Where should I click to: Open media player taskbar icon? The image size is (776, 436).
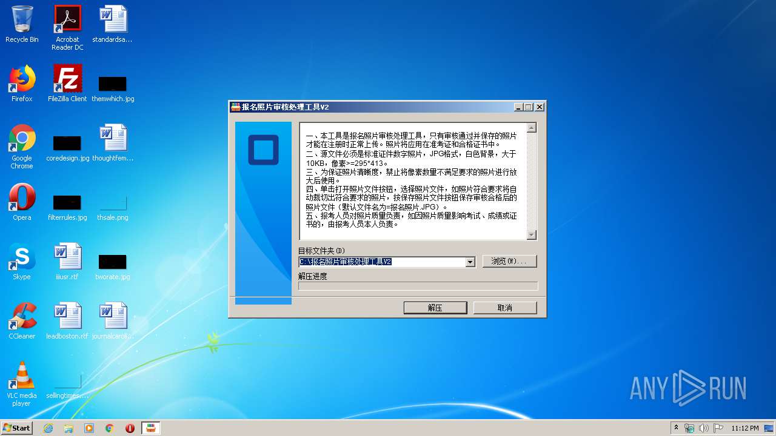pyautogui.click(x=89, y=428)
